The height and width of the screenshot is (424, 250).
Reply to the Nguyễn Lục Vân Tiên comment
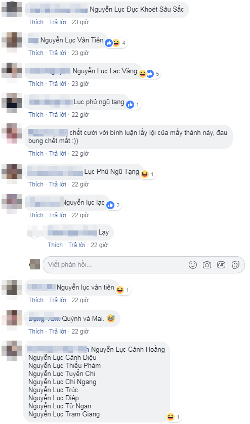click(x=58, y=53)
